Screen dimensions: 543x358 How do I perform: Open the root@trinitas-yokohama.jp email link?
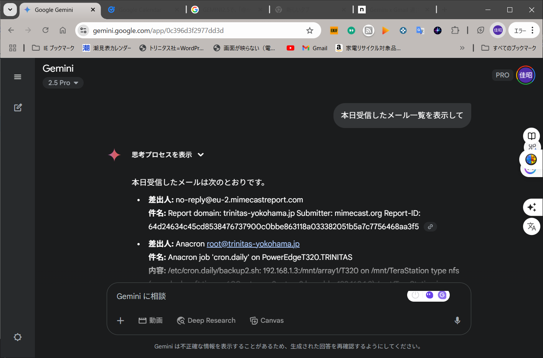253,244
